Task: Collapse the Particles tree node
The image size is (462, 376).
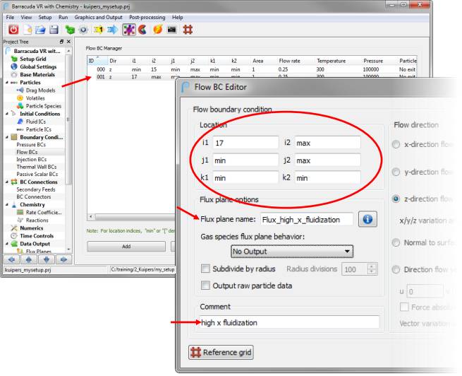Action: [7, 82]
